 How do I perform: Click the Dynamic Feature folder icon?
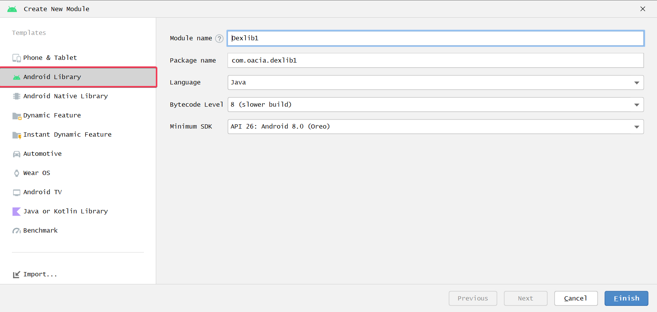[17, 116]
